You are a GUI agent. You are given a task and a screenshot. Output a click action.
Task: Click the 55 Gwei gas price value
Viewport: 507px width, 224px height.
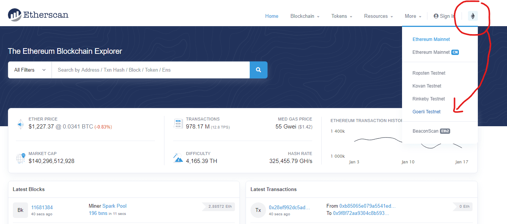286,127
